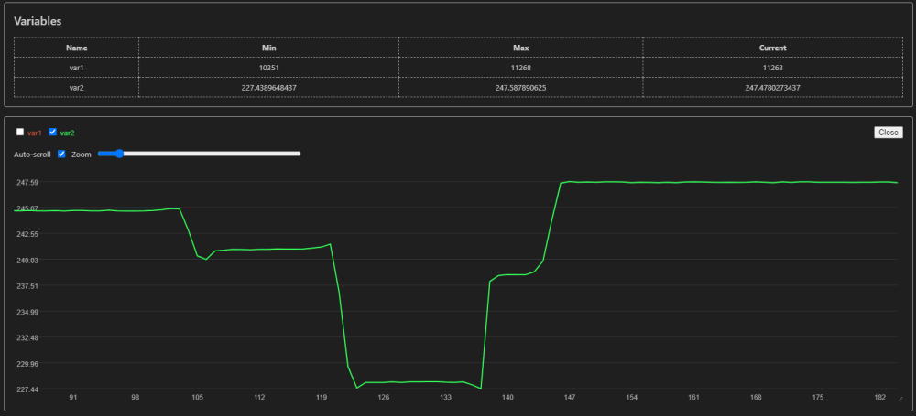Viewport: 916px width, 416px height.
Task: Click x-axis tick label 112
Action: click(x=259, y=398)
